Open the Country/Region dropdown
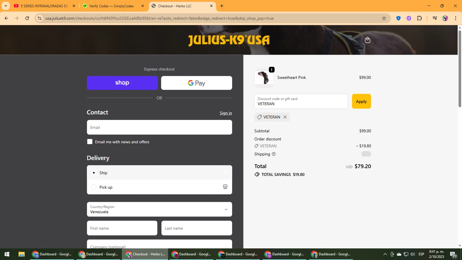462x260 pixels. click(159, 209)
